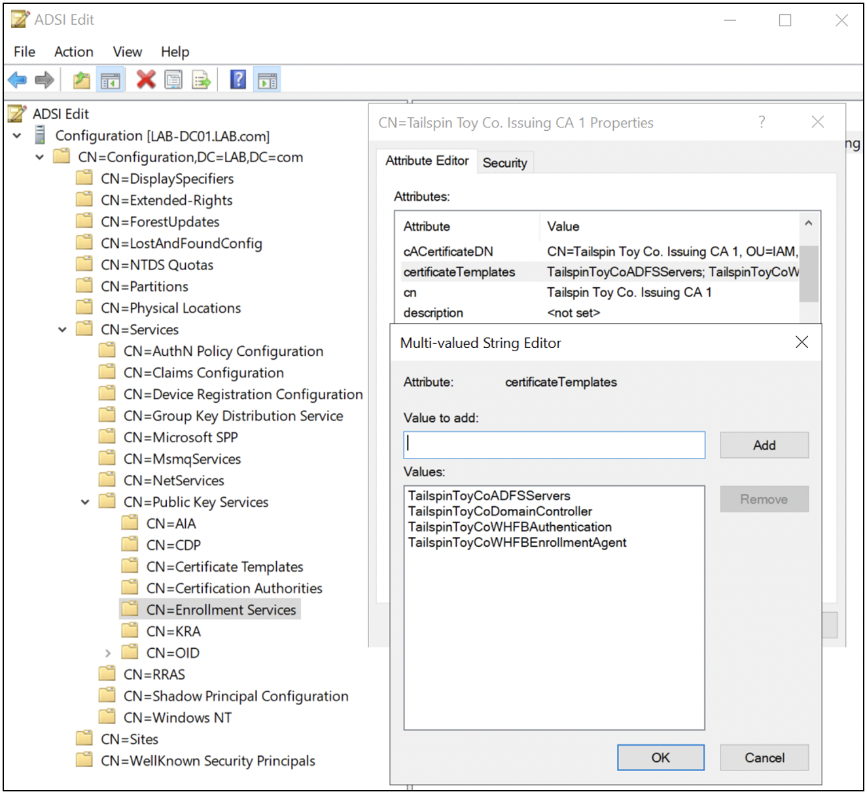Close the Issuing CA 1 Properties dialog
This screenshot has width=865, height=794.
[817, 122]
